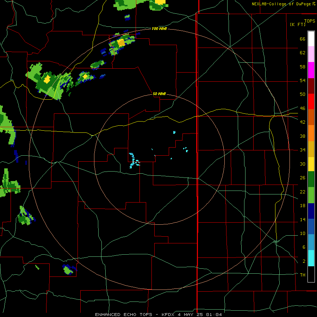317x317 pixels.
Task: Pick the magenta band in the legend
Action: (311, 70)
